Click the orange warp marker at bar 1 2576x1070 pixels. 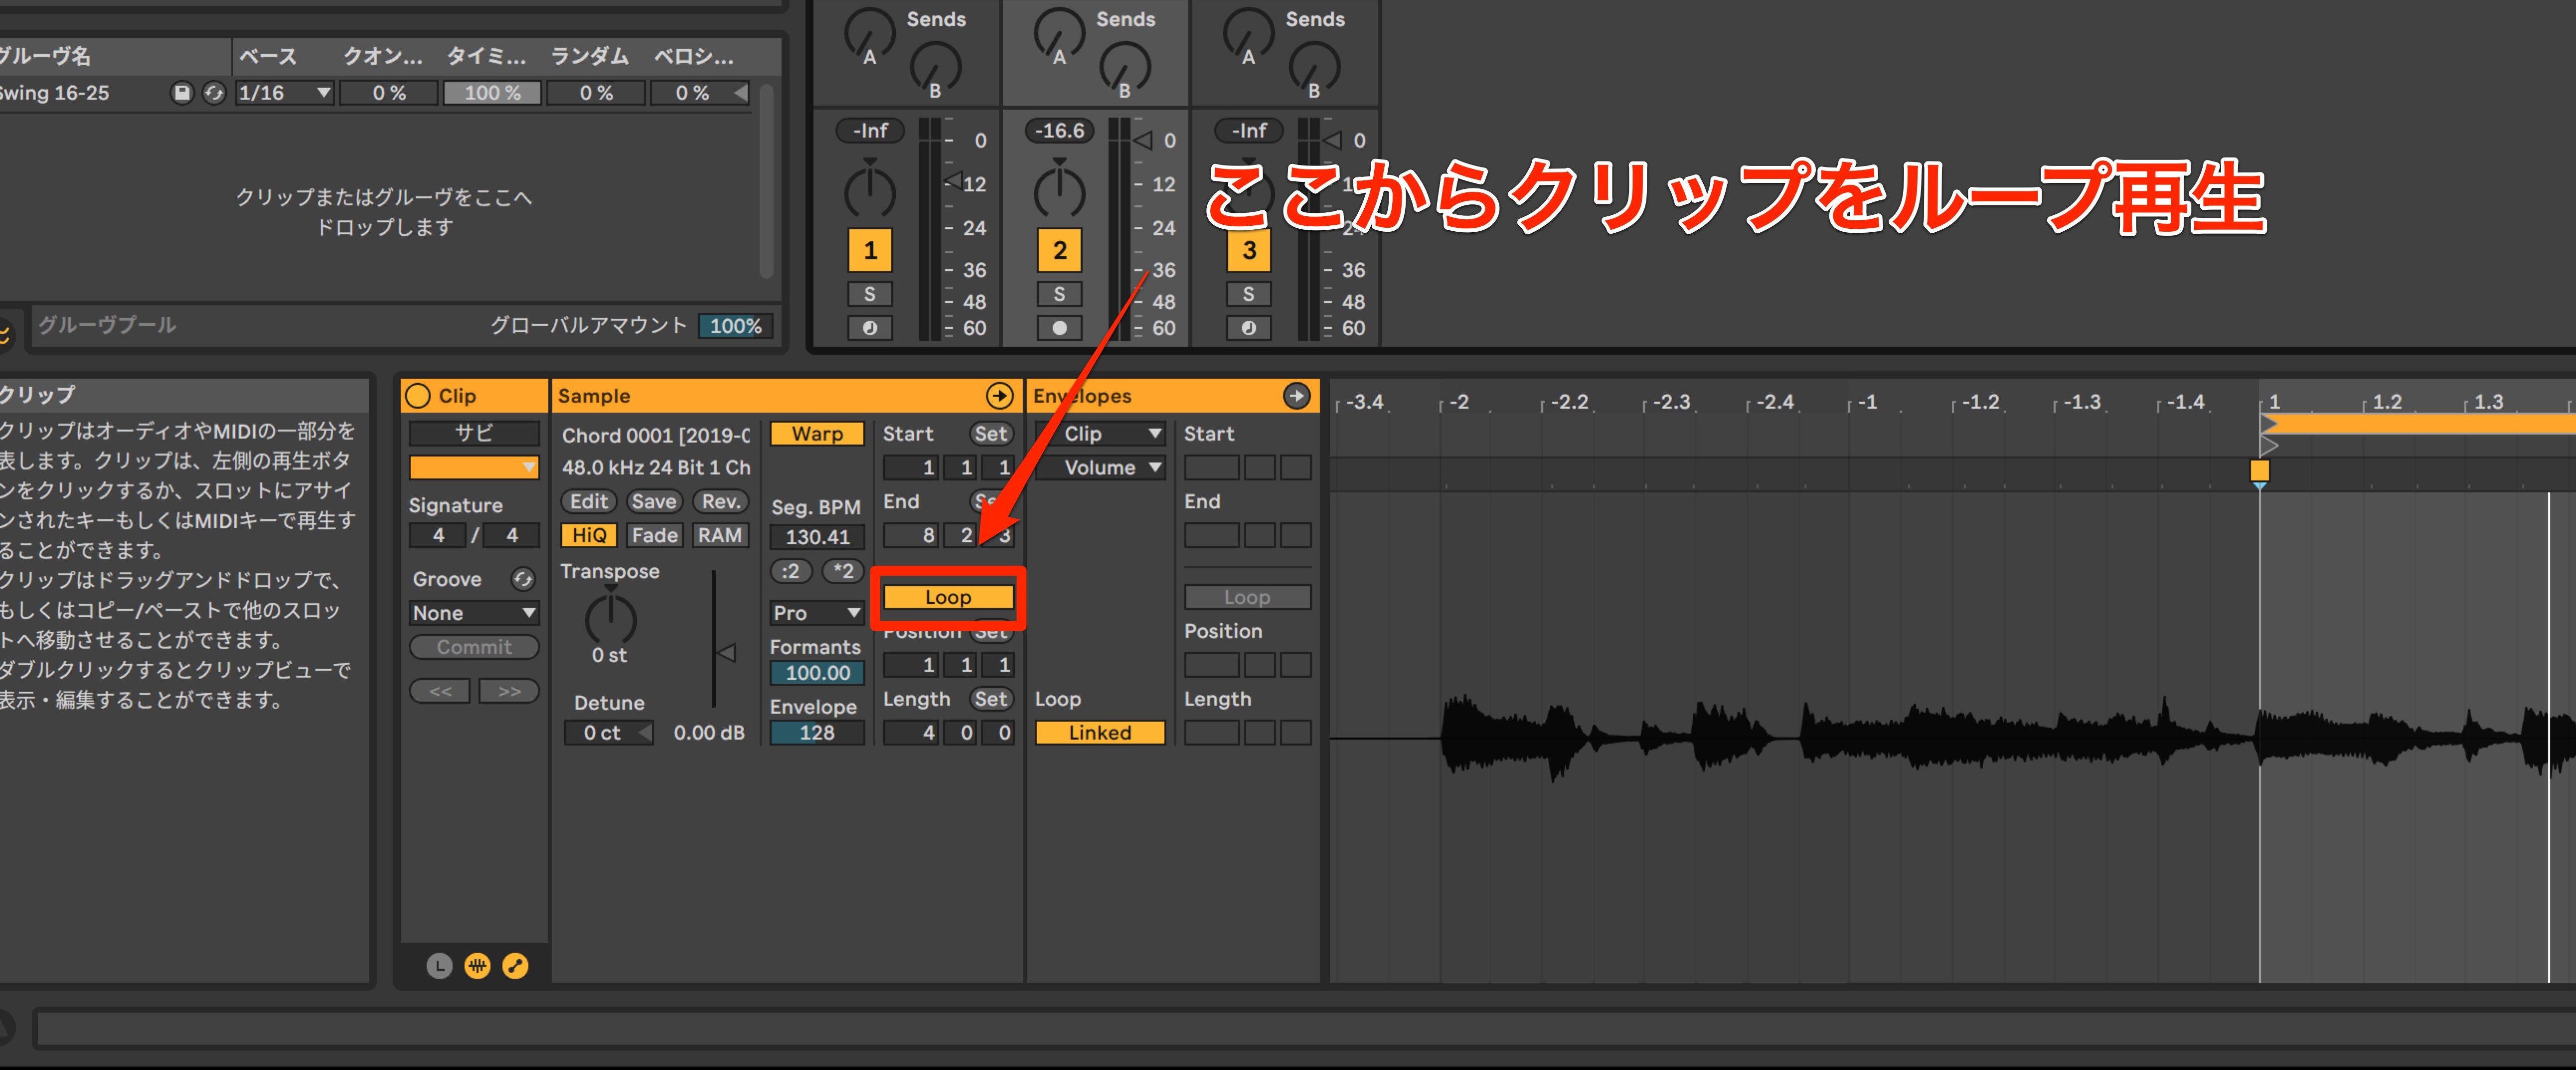point(2259,470)
